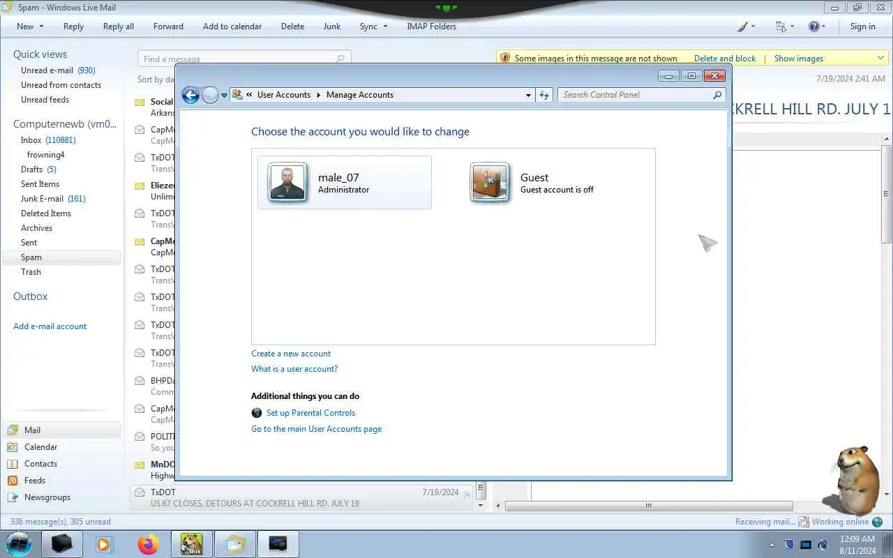Click the search magnifier in Control Panel search

click(x=717, y=95)
